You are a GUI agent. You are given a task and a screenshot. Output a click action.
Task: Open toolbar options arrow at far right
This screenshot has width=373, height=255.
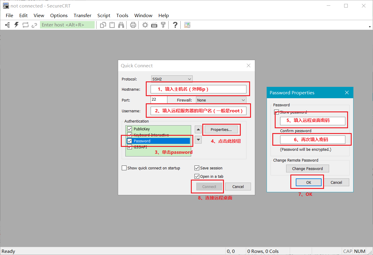(x=369, y=27)
